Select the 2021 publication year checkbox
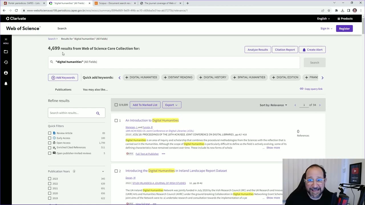Screen dimensions: 365x205 click(50, 188)
